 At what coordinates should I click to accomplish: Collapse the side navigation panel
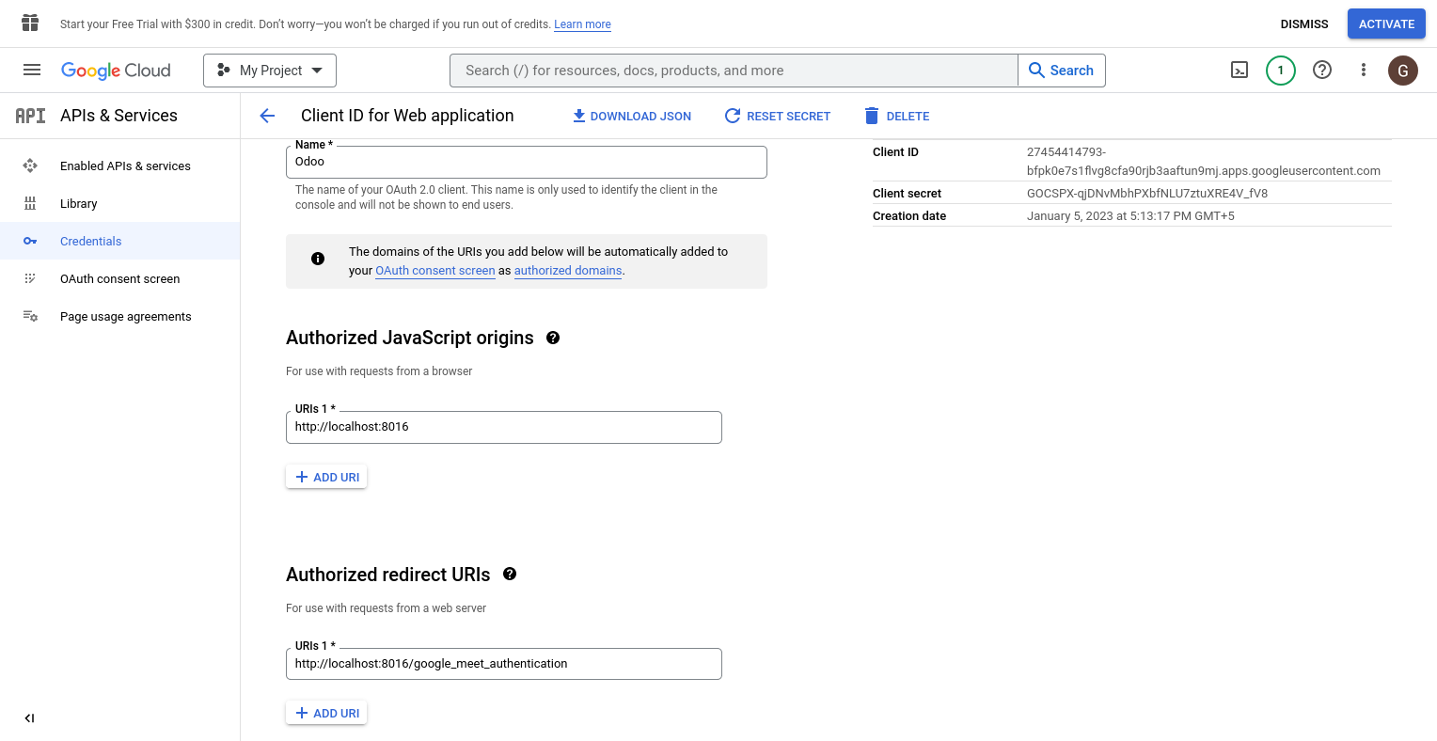point(29,717)
